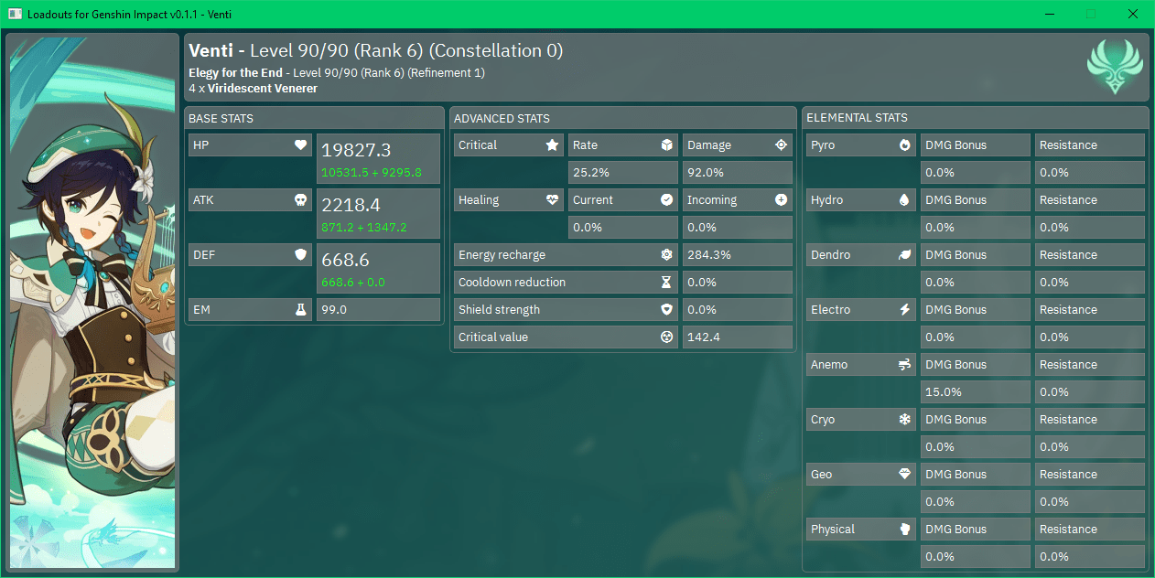Click the Dendro leaf icon

904,255
